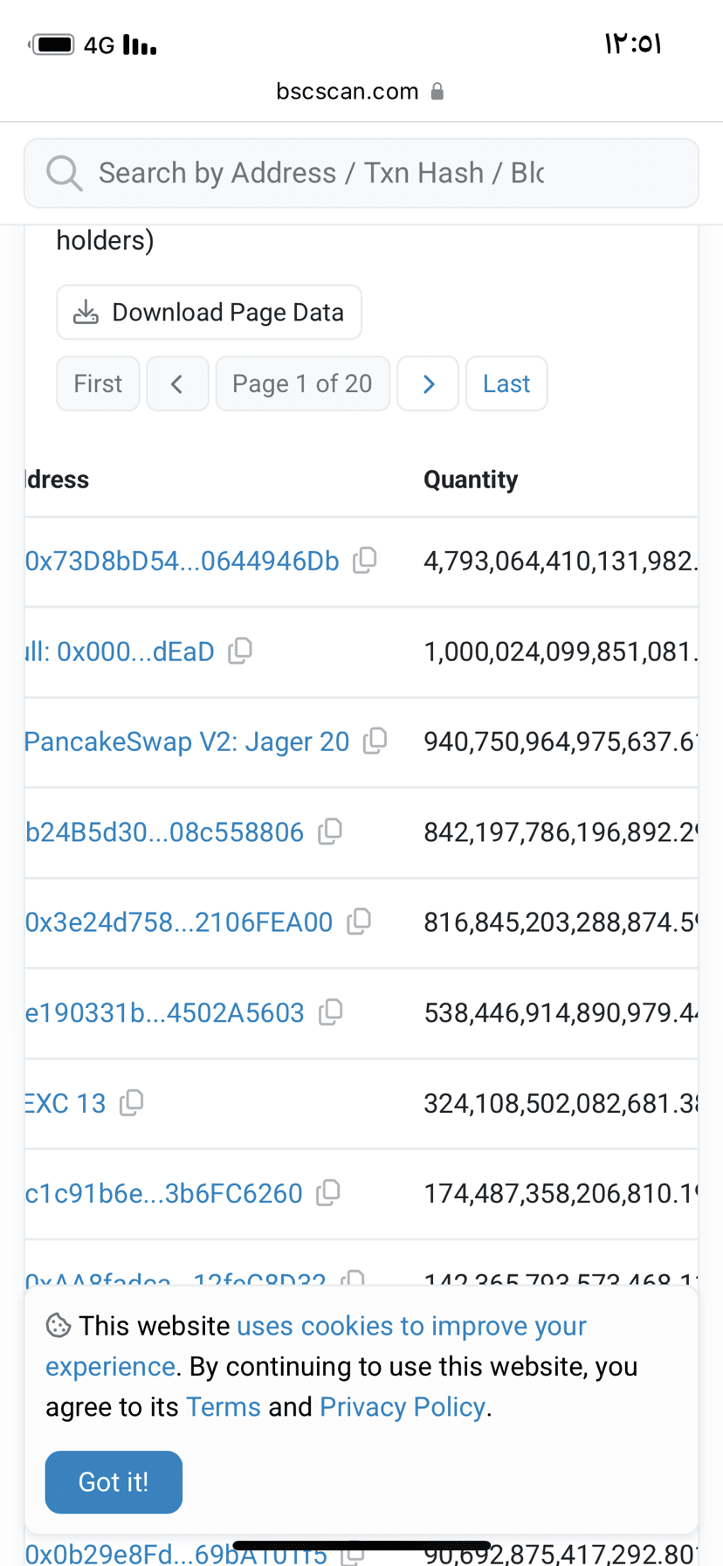Jump to First page
Viewport: 723px width, 1566px height.
98,383
